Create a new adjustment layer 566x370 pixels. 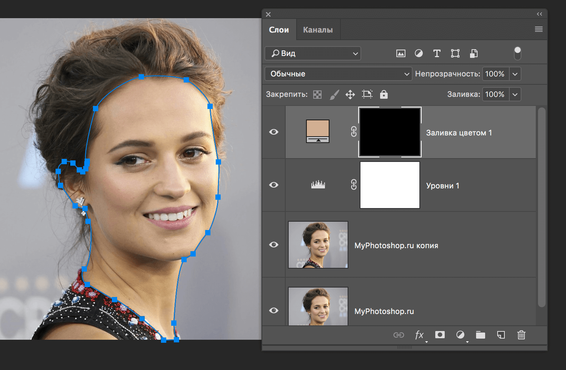tap(461, 335)
